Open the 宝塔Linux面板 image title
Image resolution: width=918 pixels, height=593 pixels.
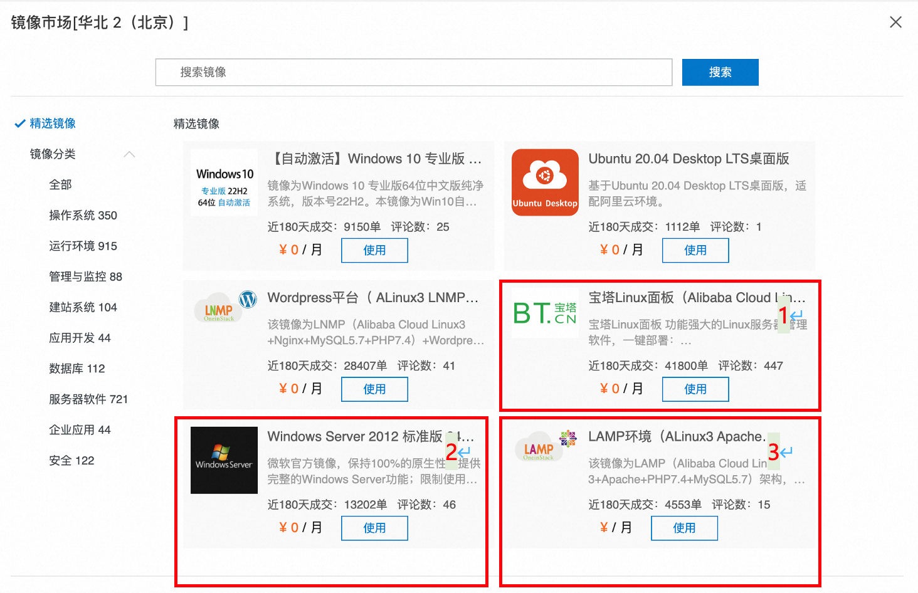click(x=696, y=298)
